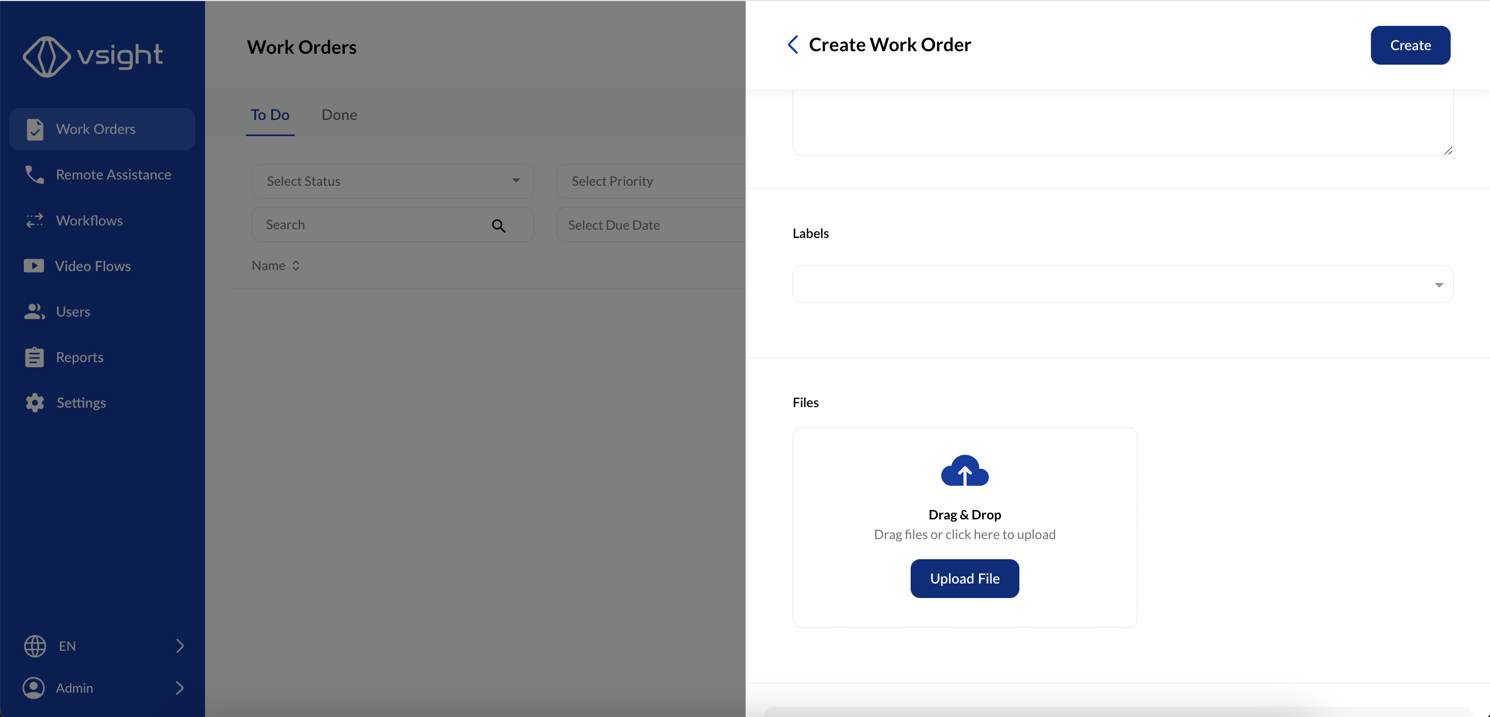Switch to the Done tab

339,115
